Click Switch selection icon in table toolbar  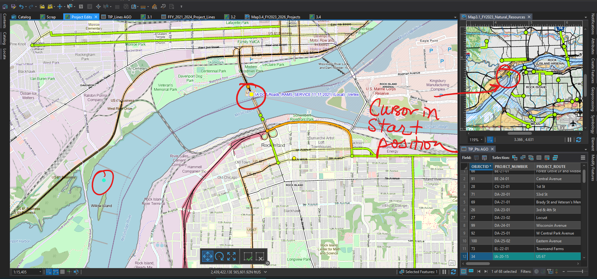(531, 158)
